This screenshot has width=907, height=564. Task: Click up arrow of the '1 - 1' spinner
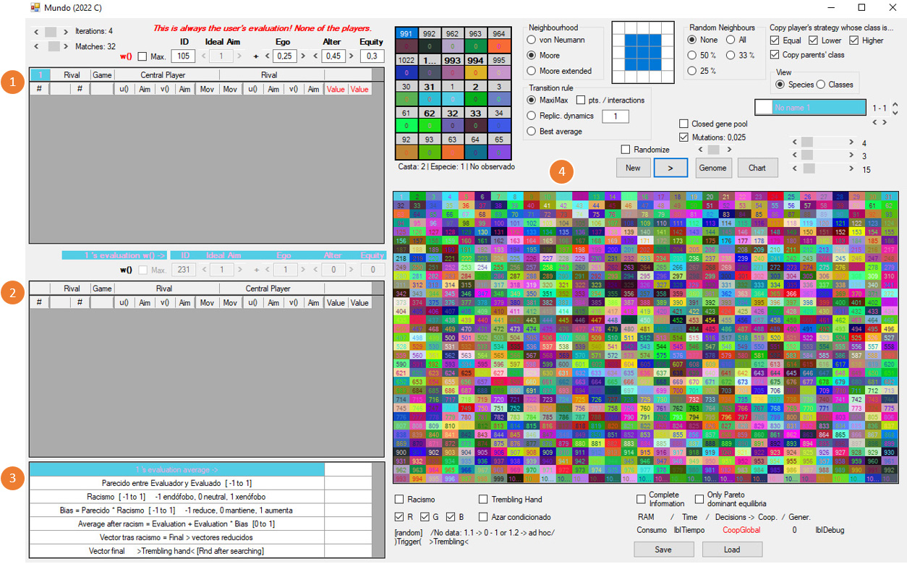click(895, 104)
